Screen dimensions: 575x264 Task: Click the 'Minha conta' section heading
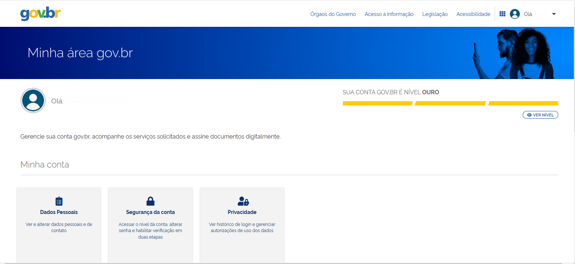(x=45, y=165)
